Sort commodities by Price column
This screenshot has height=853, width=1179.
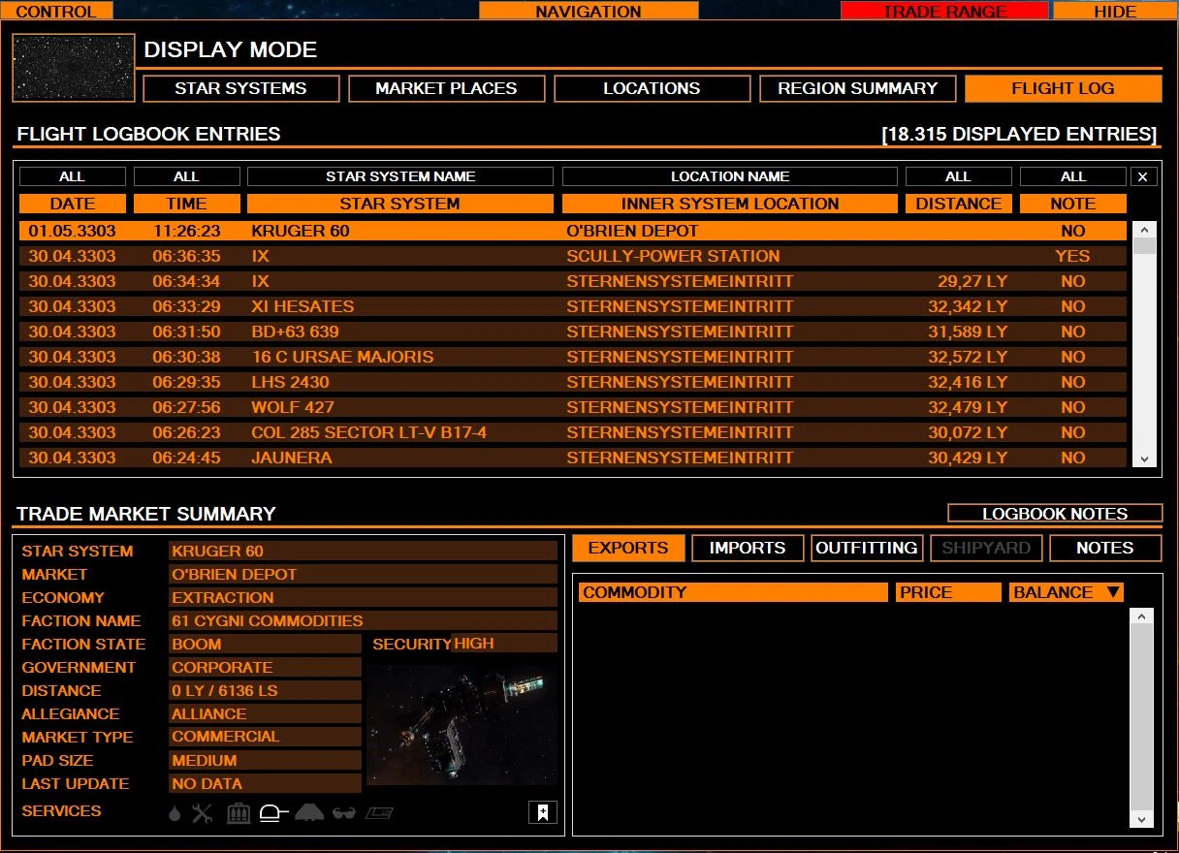[x=948, y=592]
